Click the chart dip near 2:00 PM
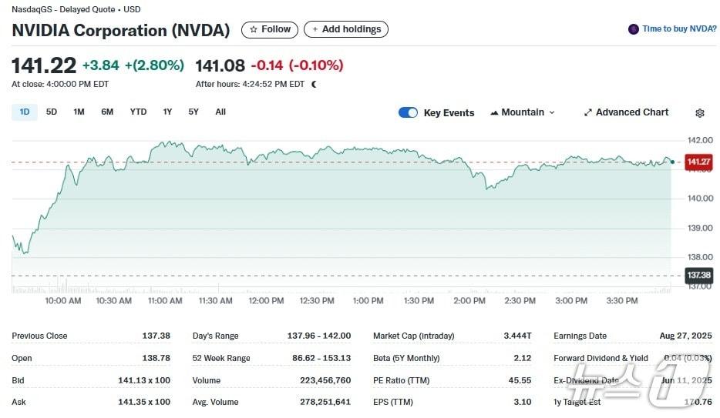Image resolution: width=720 pixels, height=418 pixels. click(x=486, y=187)
